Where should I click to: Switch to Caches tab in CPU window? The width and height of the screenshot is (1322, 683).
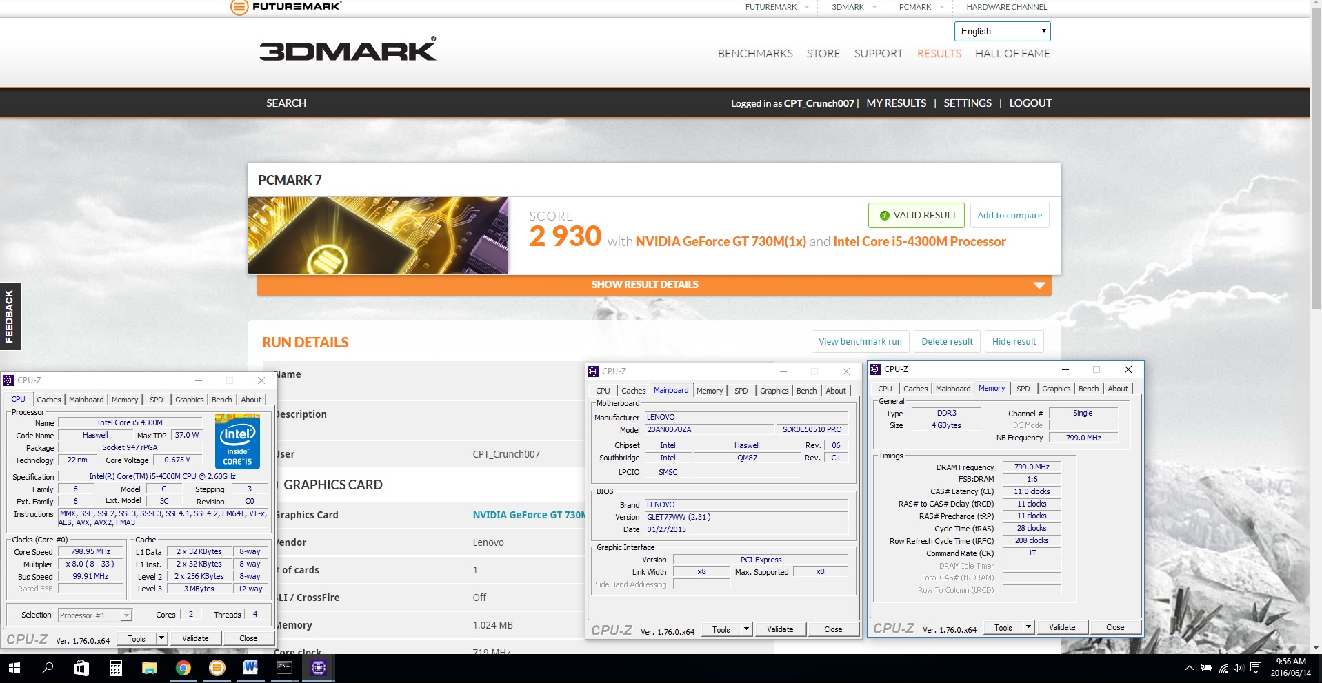click(48, 400)
